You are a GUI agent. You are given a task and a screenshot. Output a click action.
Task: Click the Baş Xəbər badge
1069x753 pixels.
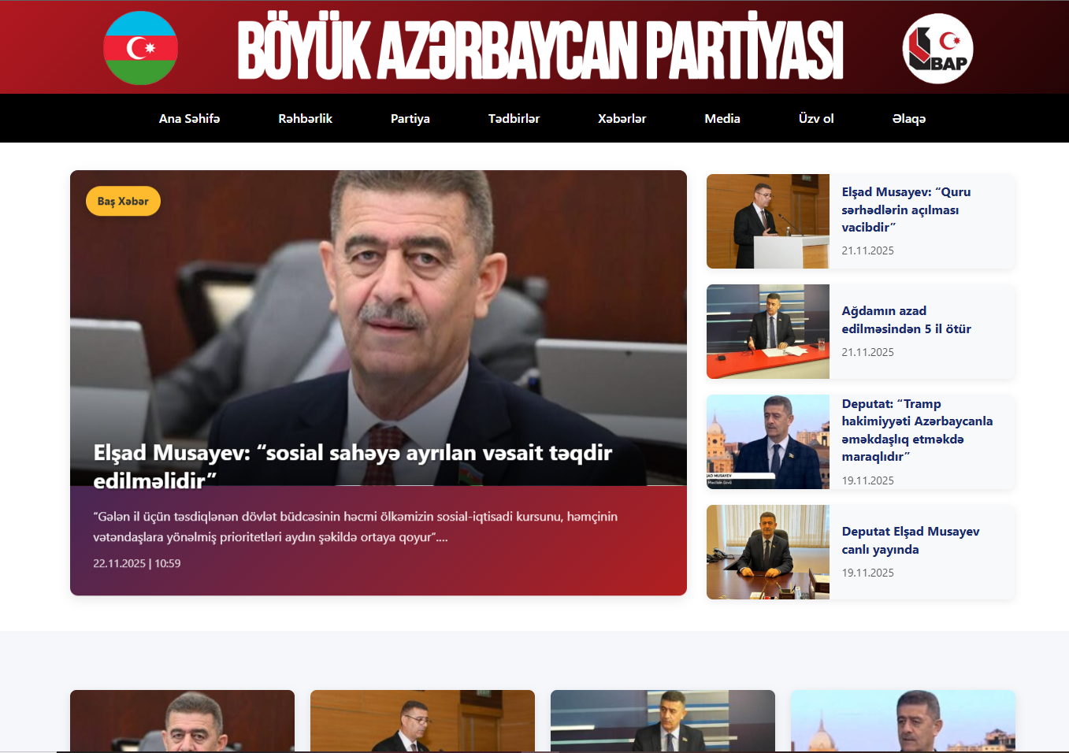pyautogui.click(x=123, y=202)
